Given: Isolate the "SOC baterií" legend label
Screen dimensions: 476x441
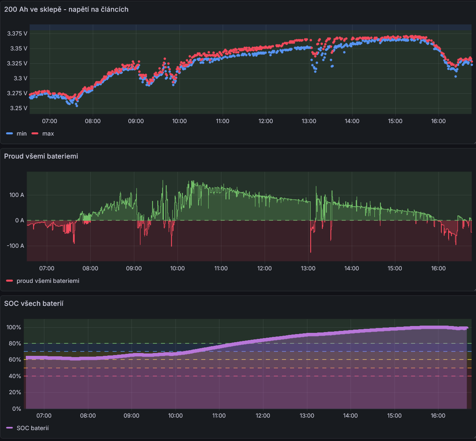Looking at the screenshot, I should point(32,428).
